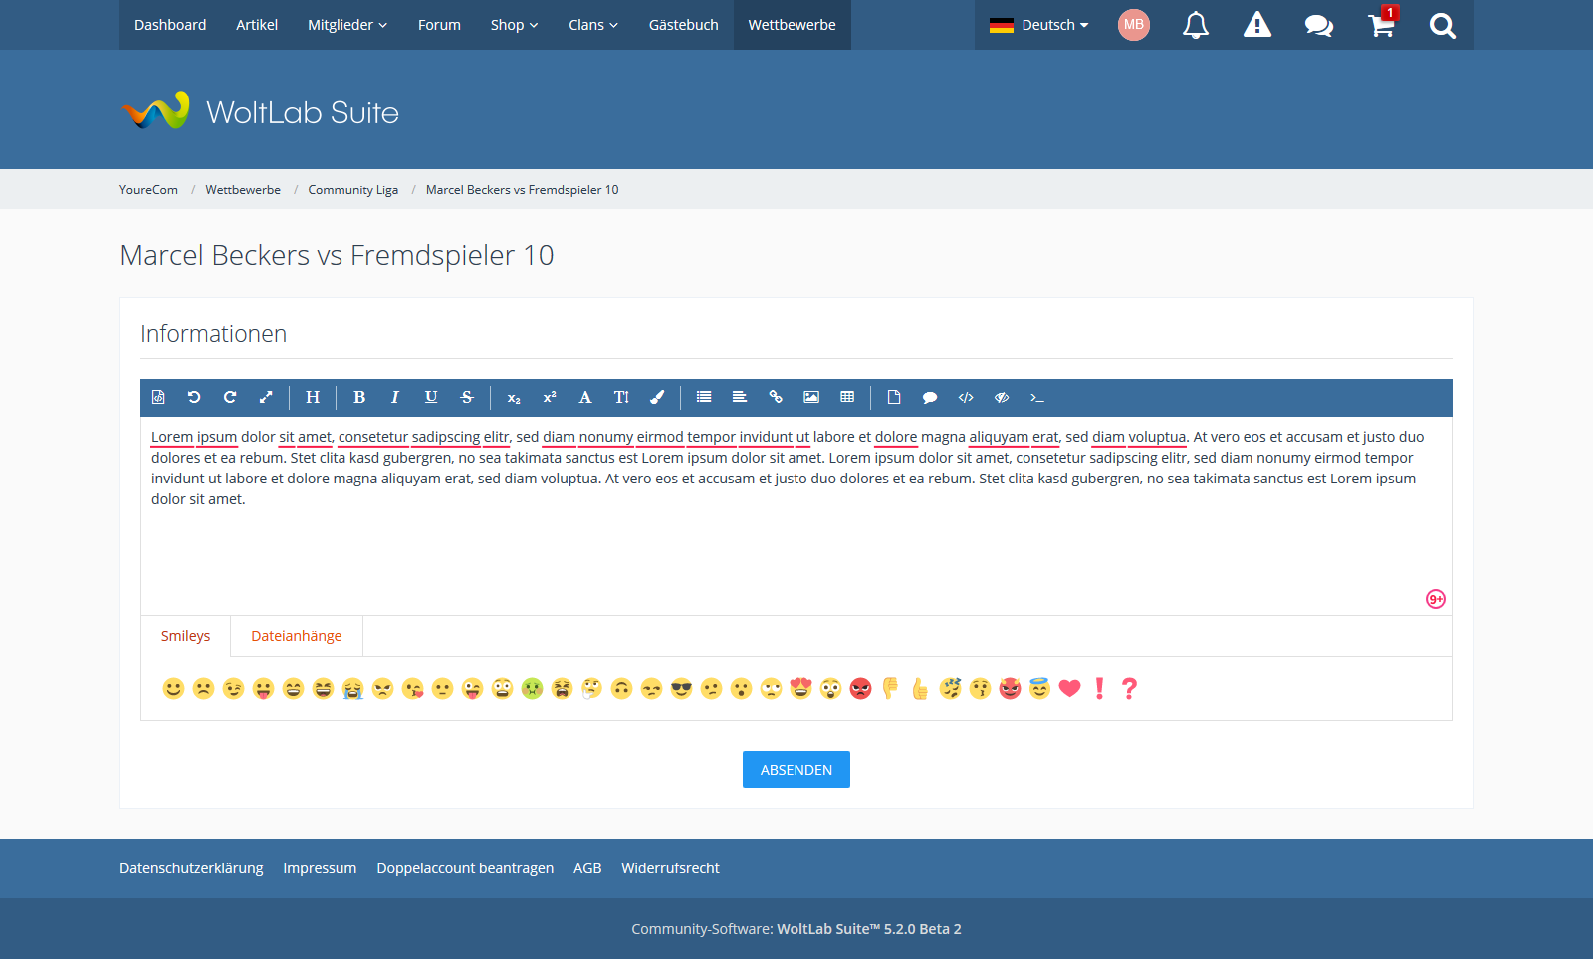
Task: Click the redo icon in editor toolbar
Action: (230, 397)
